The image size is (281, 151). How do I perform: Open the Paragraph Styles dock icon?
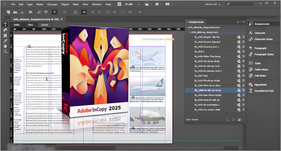point(251,55)
